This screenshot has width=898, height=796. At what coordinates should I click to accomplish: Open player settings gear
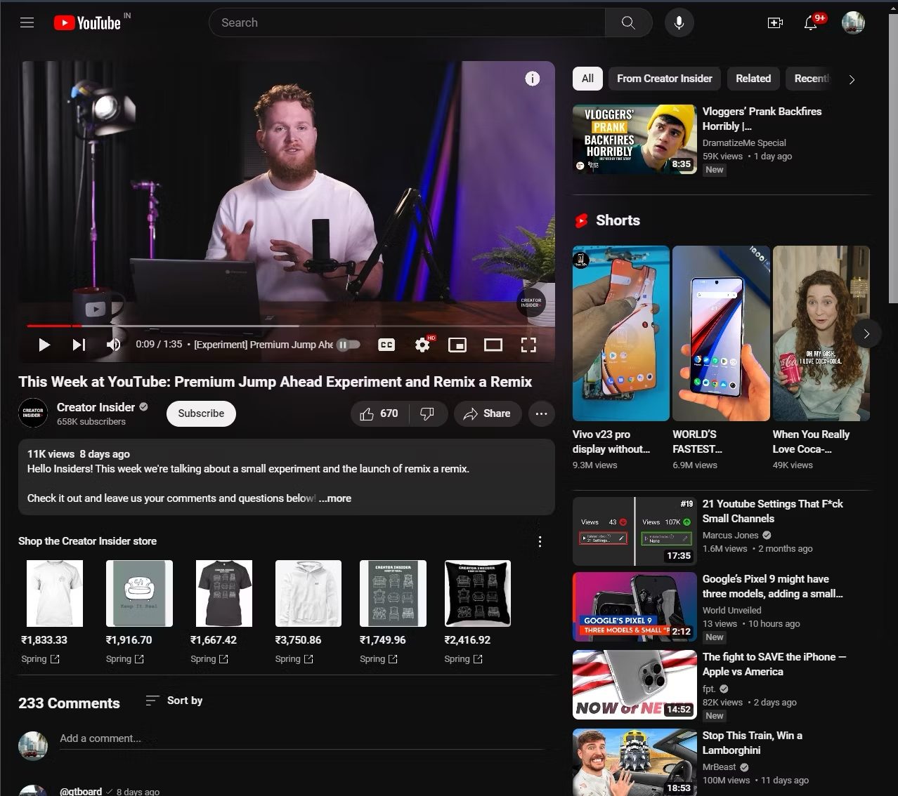422,345
